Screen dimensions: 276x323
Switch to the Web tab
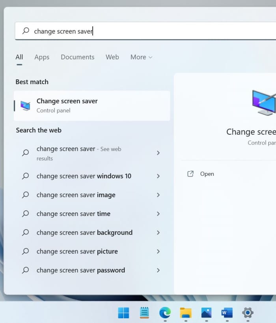point(112,57)
